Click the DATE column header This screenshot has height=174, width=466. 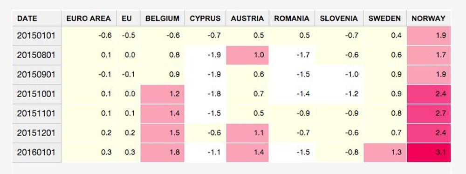(x=37, y=19)
